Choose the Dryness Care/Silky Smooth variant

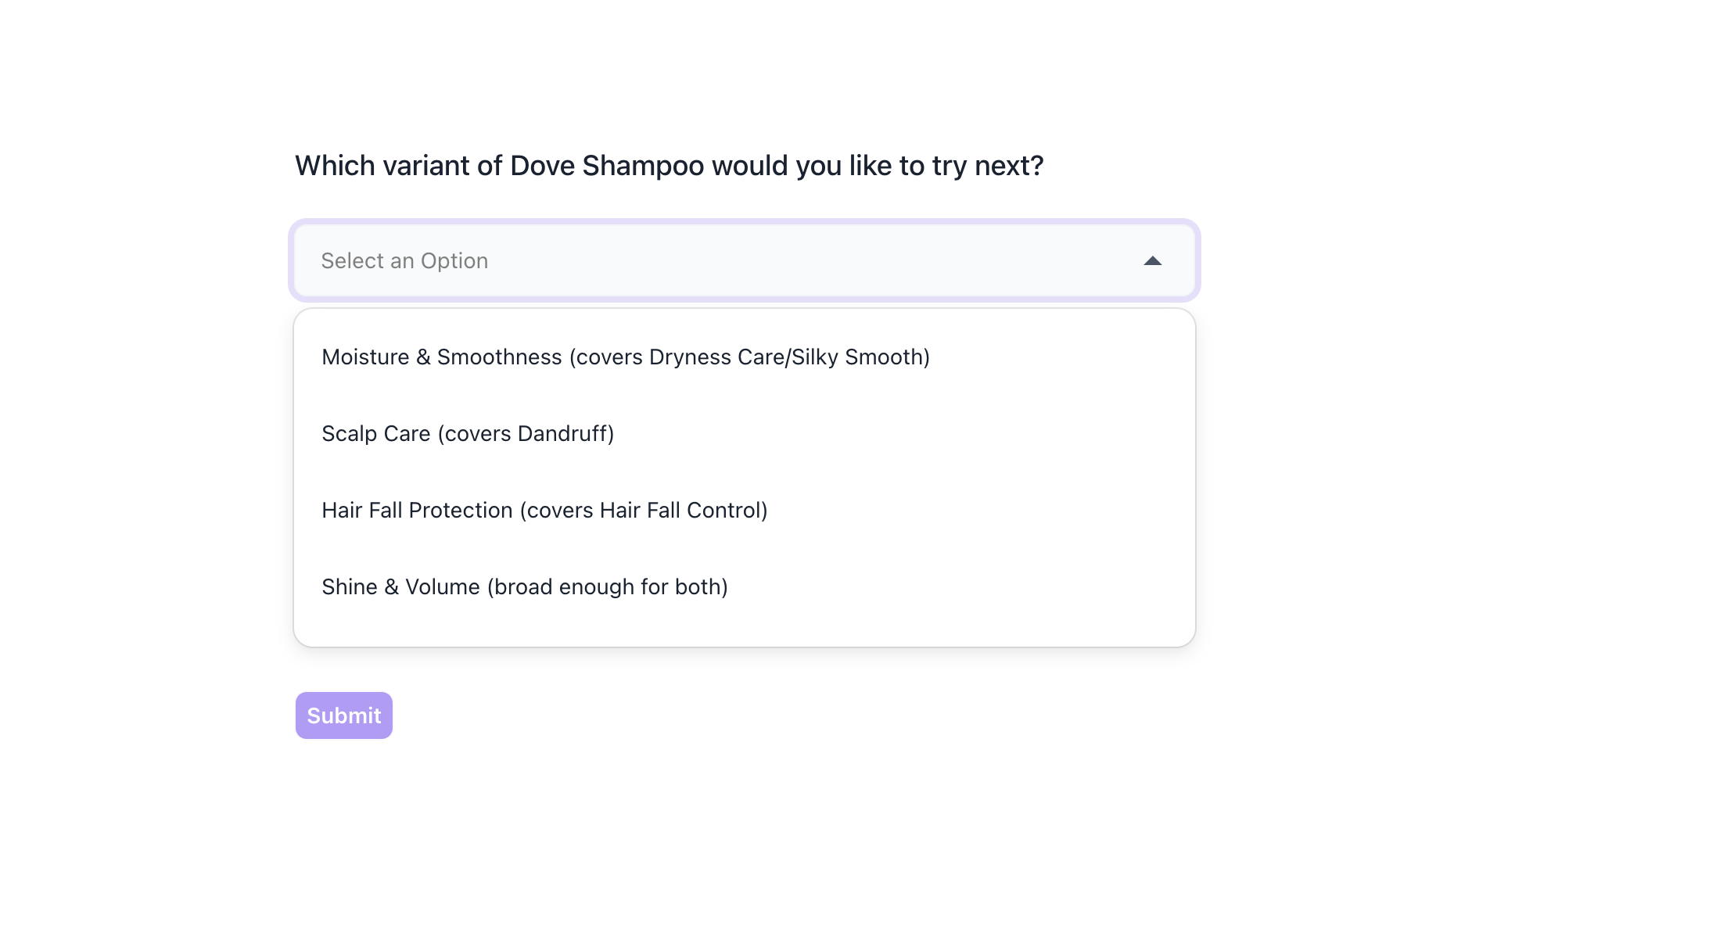click(626, 357)
